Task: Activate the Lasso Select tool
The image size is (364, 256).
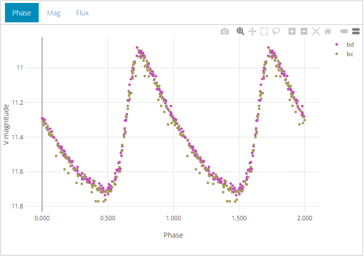Action: point(276,31)
